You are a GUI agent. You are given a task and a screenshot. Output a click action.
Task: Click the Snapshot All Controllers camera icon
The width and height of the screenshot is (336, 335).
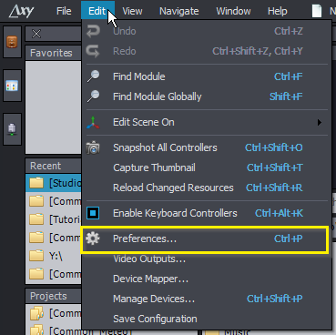click(93, 147)
